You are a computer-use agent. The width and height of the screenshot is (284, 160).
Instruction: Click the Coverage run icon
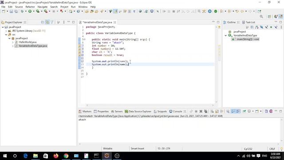(38, 11)
